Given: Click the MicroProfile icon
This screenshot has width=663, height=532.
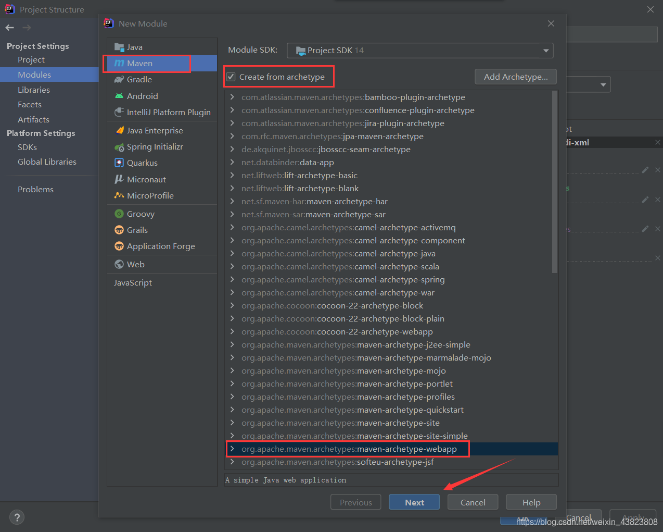Looking at the screenshot, I should (x=119, y=195).
